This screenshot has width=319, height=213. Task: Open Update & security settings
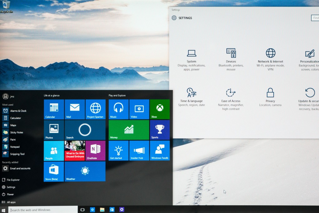[x=309, y=97]
